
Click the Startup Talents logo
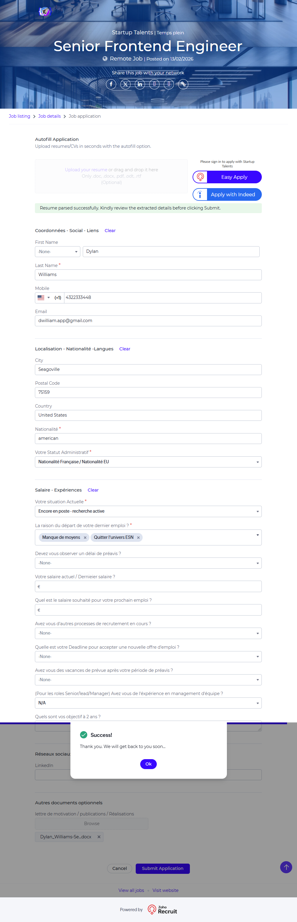point(45,12)
